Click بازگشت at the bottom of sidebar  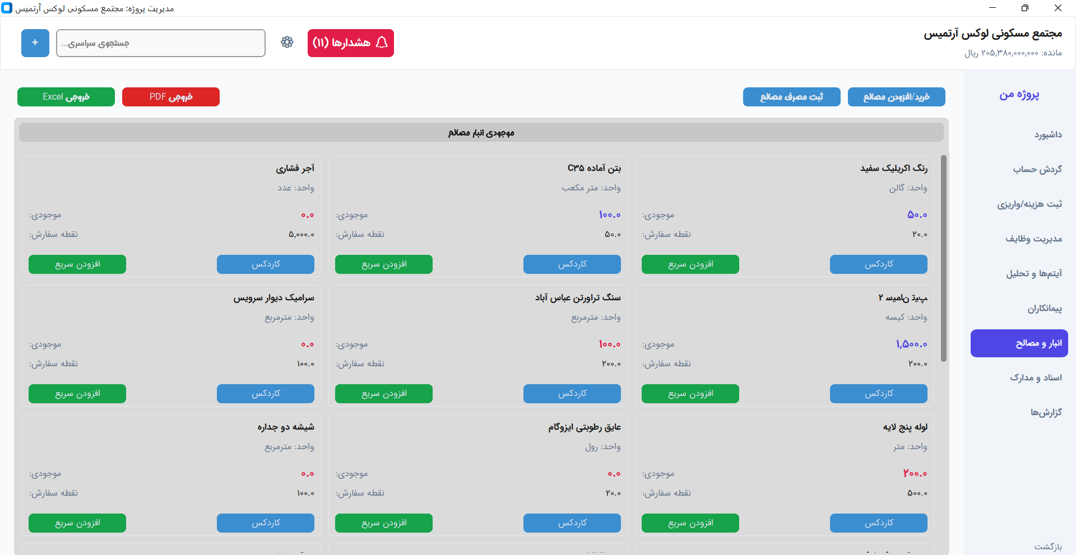click(1051, 546)
